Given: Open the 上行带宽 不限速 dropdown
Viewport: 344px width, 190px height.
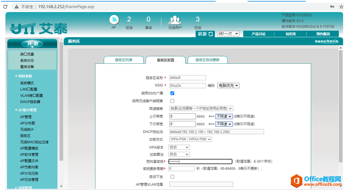Looking at the screenshot, I should [x=224, y=116].
